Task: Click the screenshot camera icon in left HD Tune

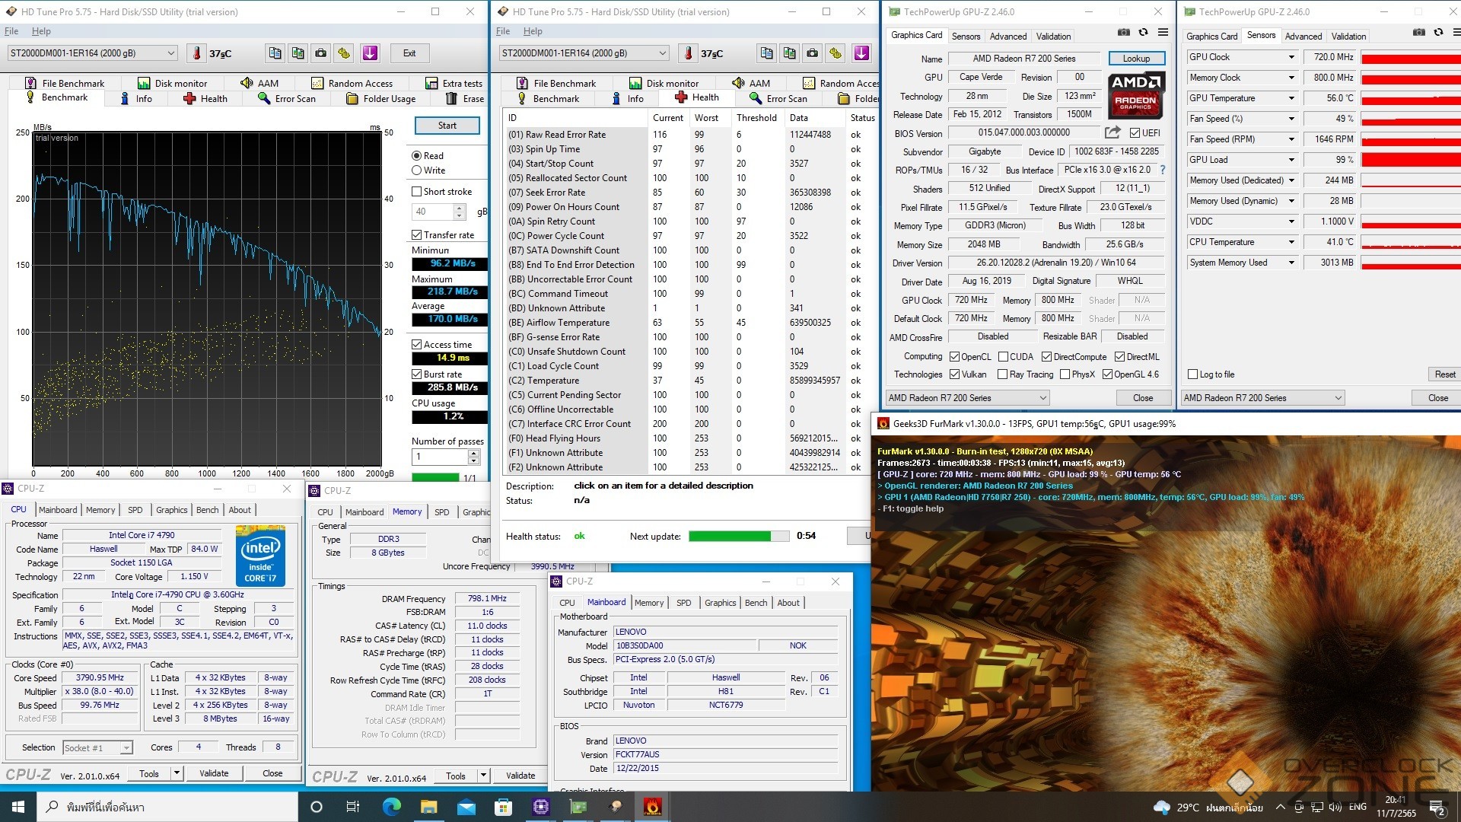Action: point(321,53)
